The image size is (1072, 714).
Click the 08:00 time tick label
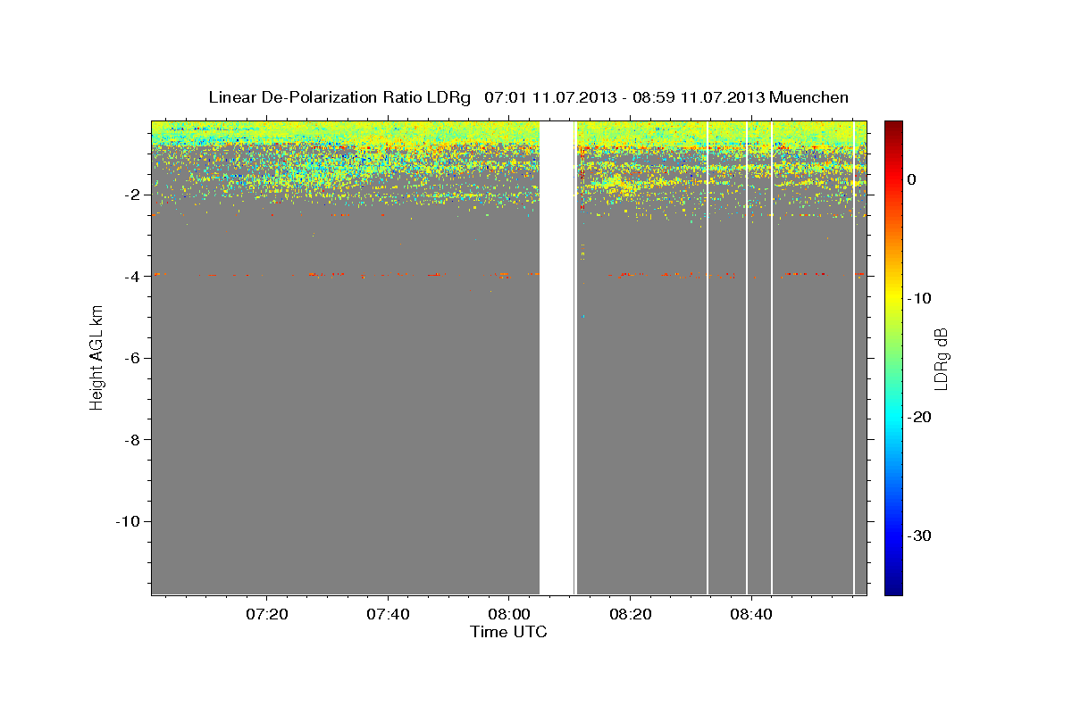pos(509,614)
